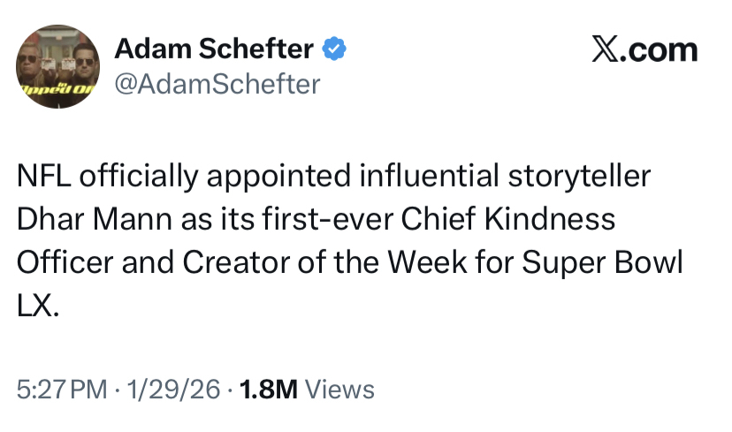Click the X.com watermark text
This screenshot has height=432, width=732.
pyautogui.click(x=644, y=50)
